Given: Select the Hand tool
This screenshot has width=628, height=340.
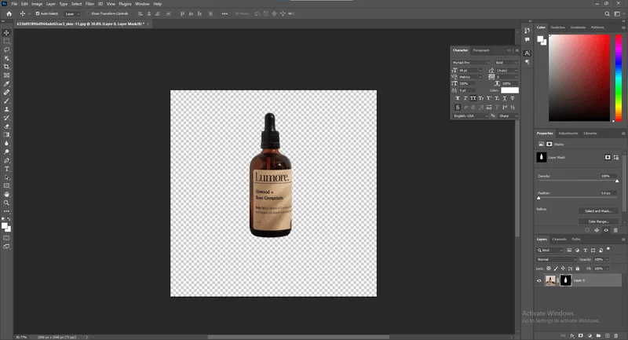Looking at the screenshot, I should tap(6, 194).
